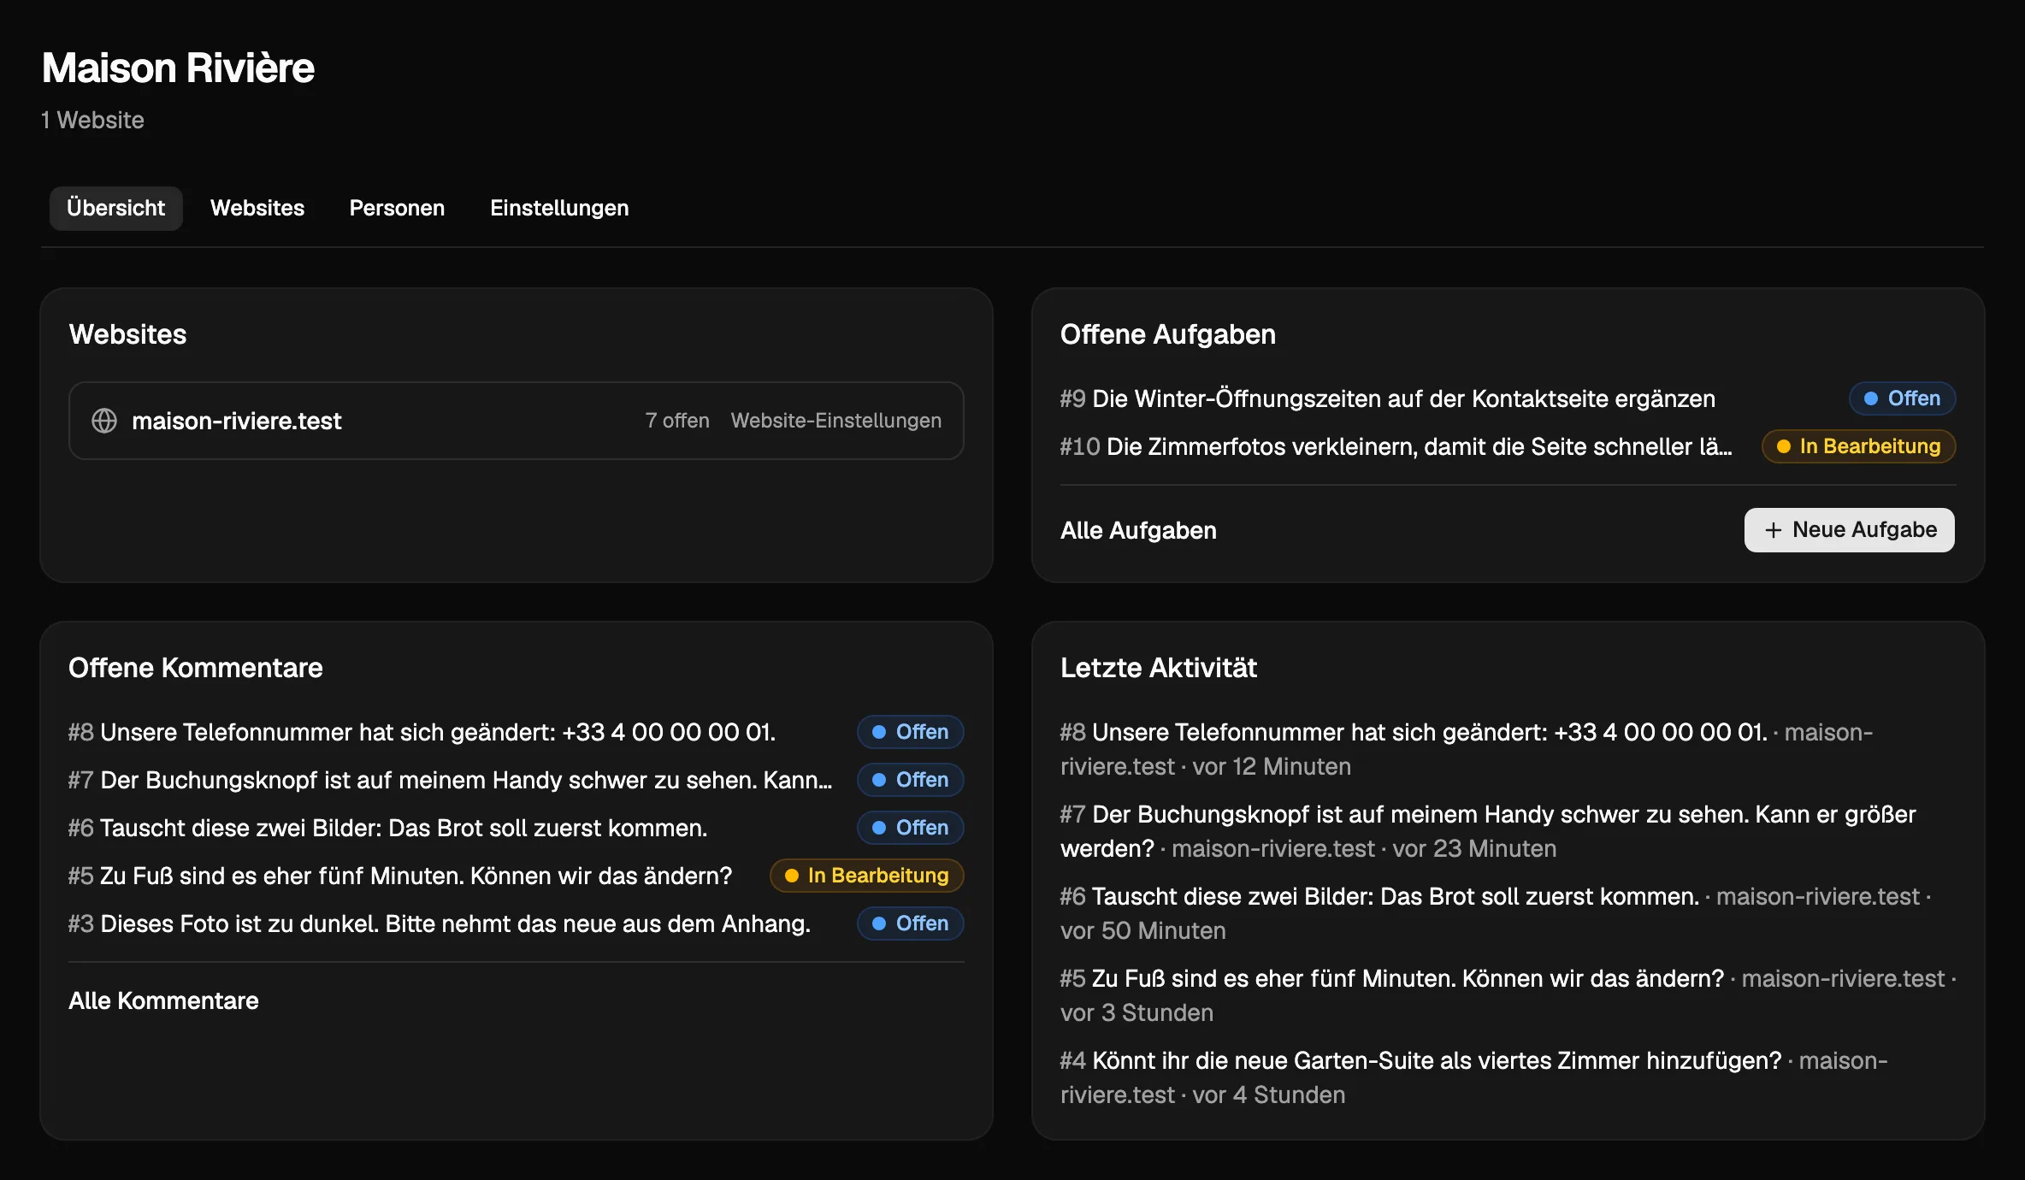Click the '7 offen' count
The image size is (2025, 1180).
(x=677, y=421)
